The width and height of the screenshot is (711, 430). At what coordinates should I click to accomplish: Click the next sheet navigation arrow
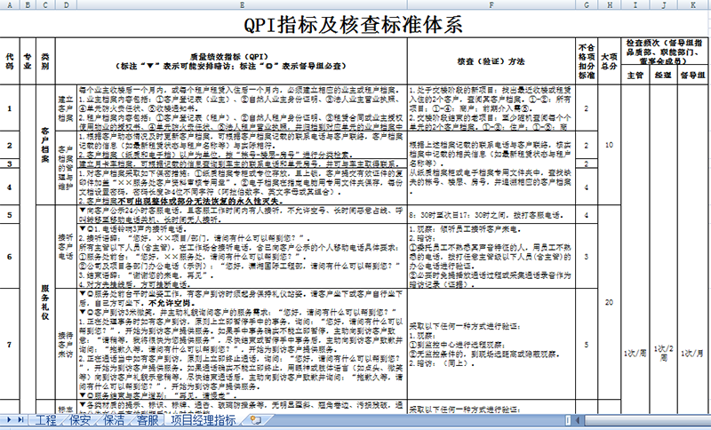click(x=10, y=420)
